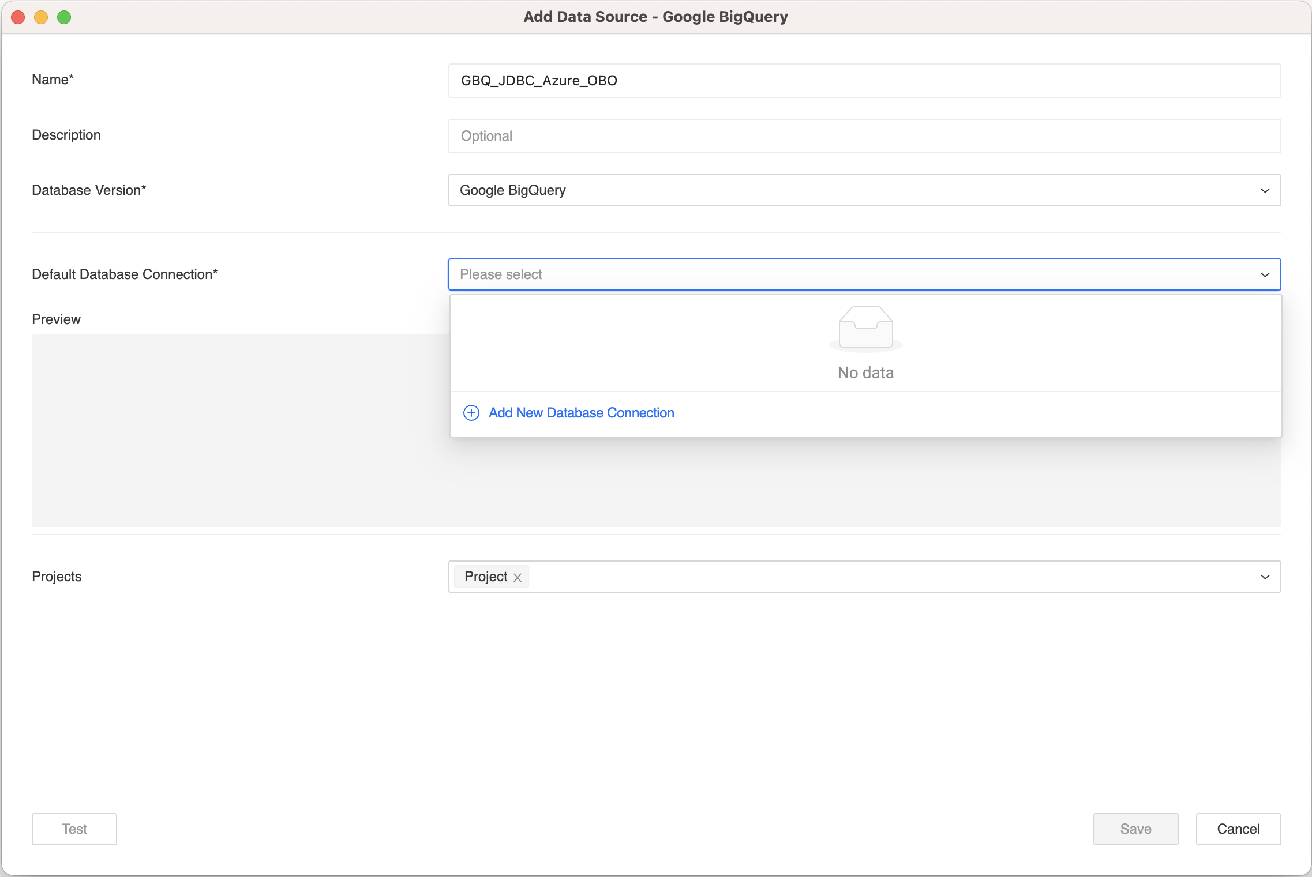Click the No data placeholder text
The height and width of the screenshot is (877, 1312).
click(865, 372)
